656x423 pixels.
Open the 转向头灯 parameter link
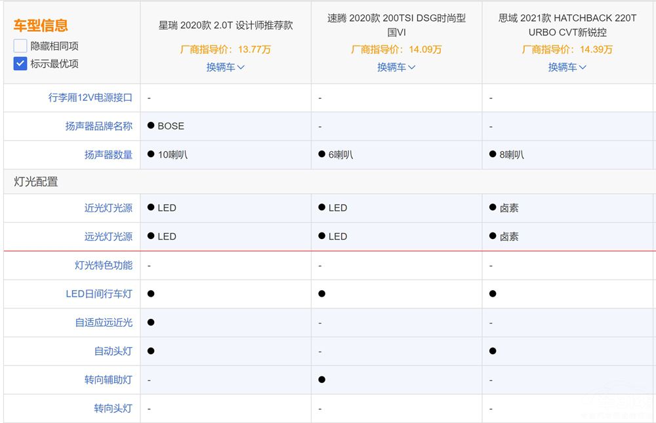click(113, 408)
